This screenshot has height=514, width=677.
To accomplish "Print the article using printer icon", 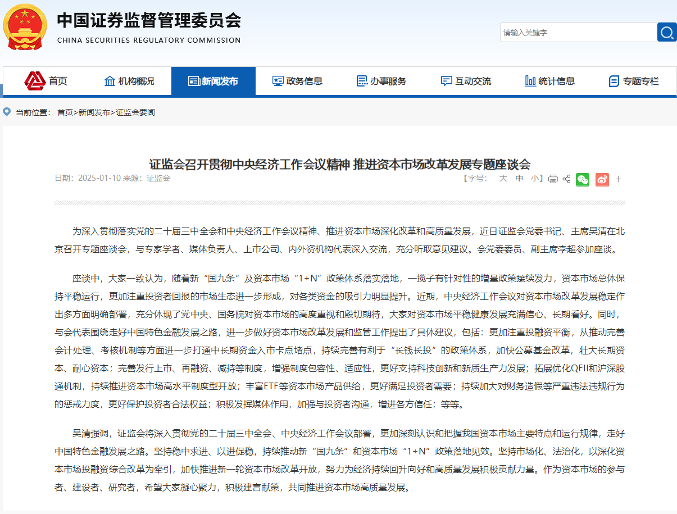I will (x=553, y=179).
